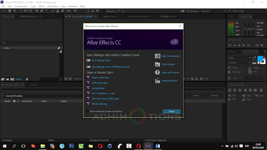Switch to the Info tab
267x150 pixels.
pos(231,17)
